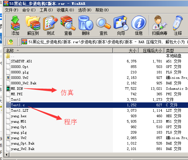Open the Favorites (收藏夹) menu

pyautogui.click(x=65, y=10)
